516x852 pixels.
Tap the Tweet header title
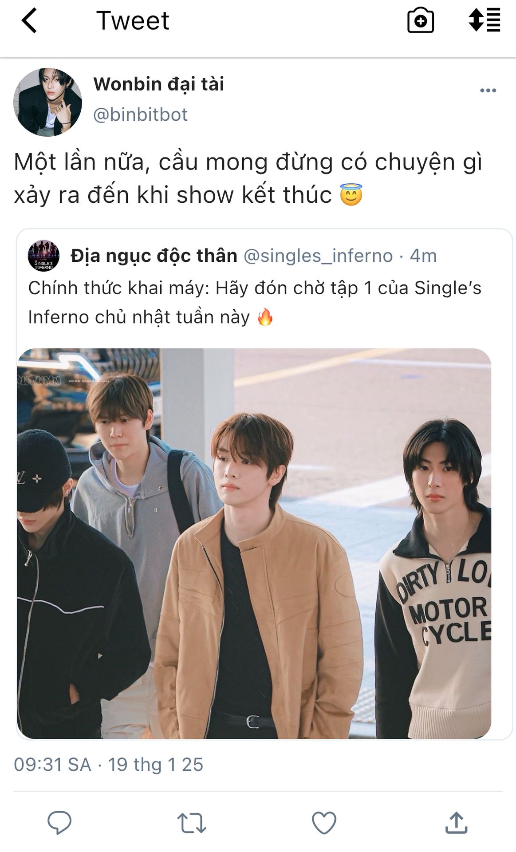click(133, 20)
